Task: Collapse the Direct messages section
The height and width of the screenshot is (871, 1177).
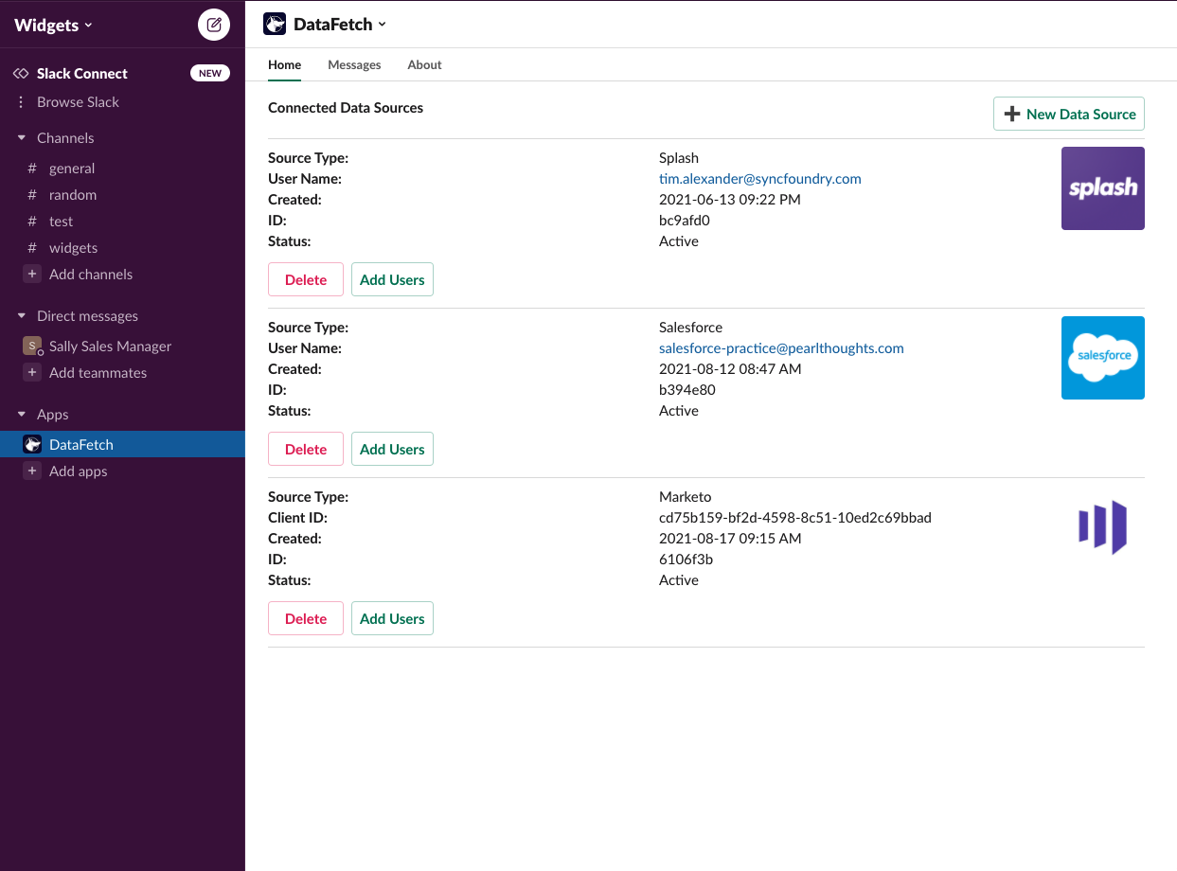Action: pyautogui.click(x=22, y=316)
